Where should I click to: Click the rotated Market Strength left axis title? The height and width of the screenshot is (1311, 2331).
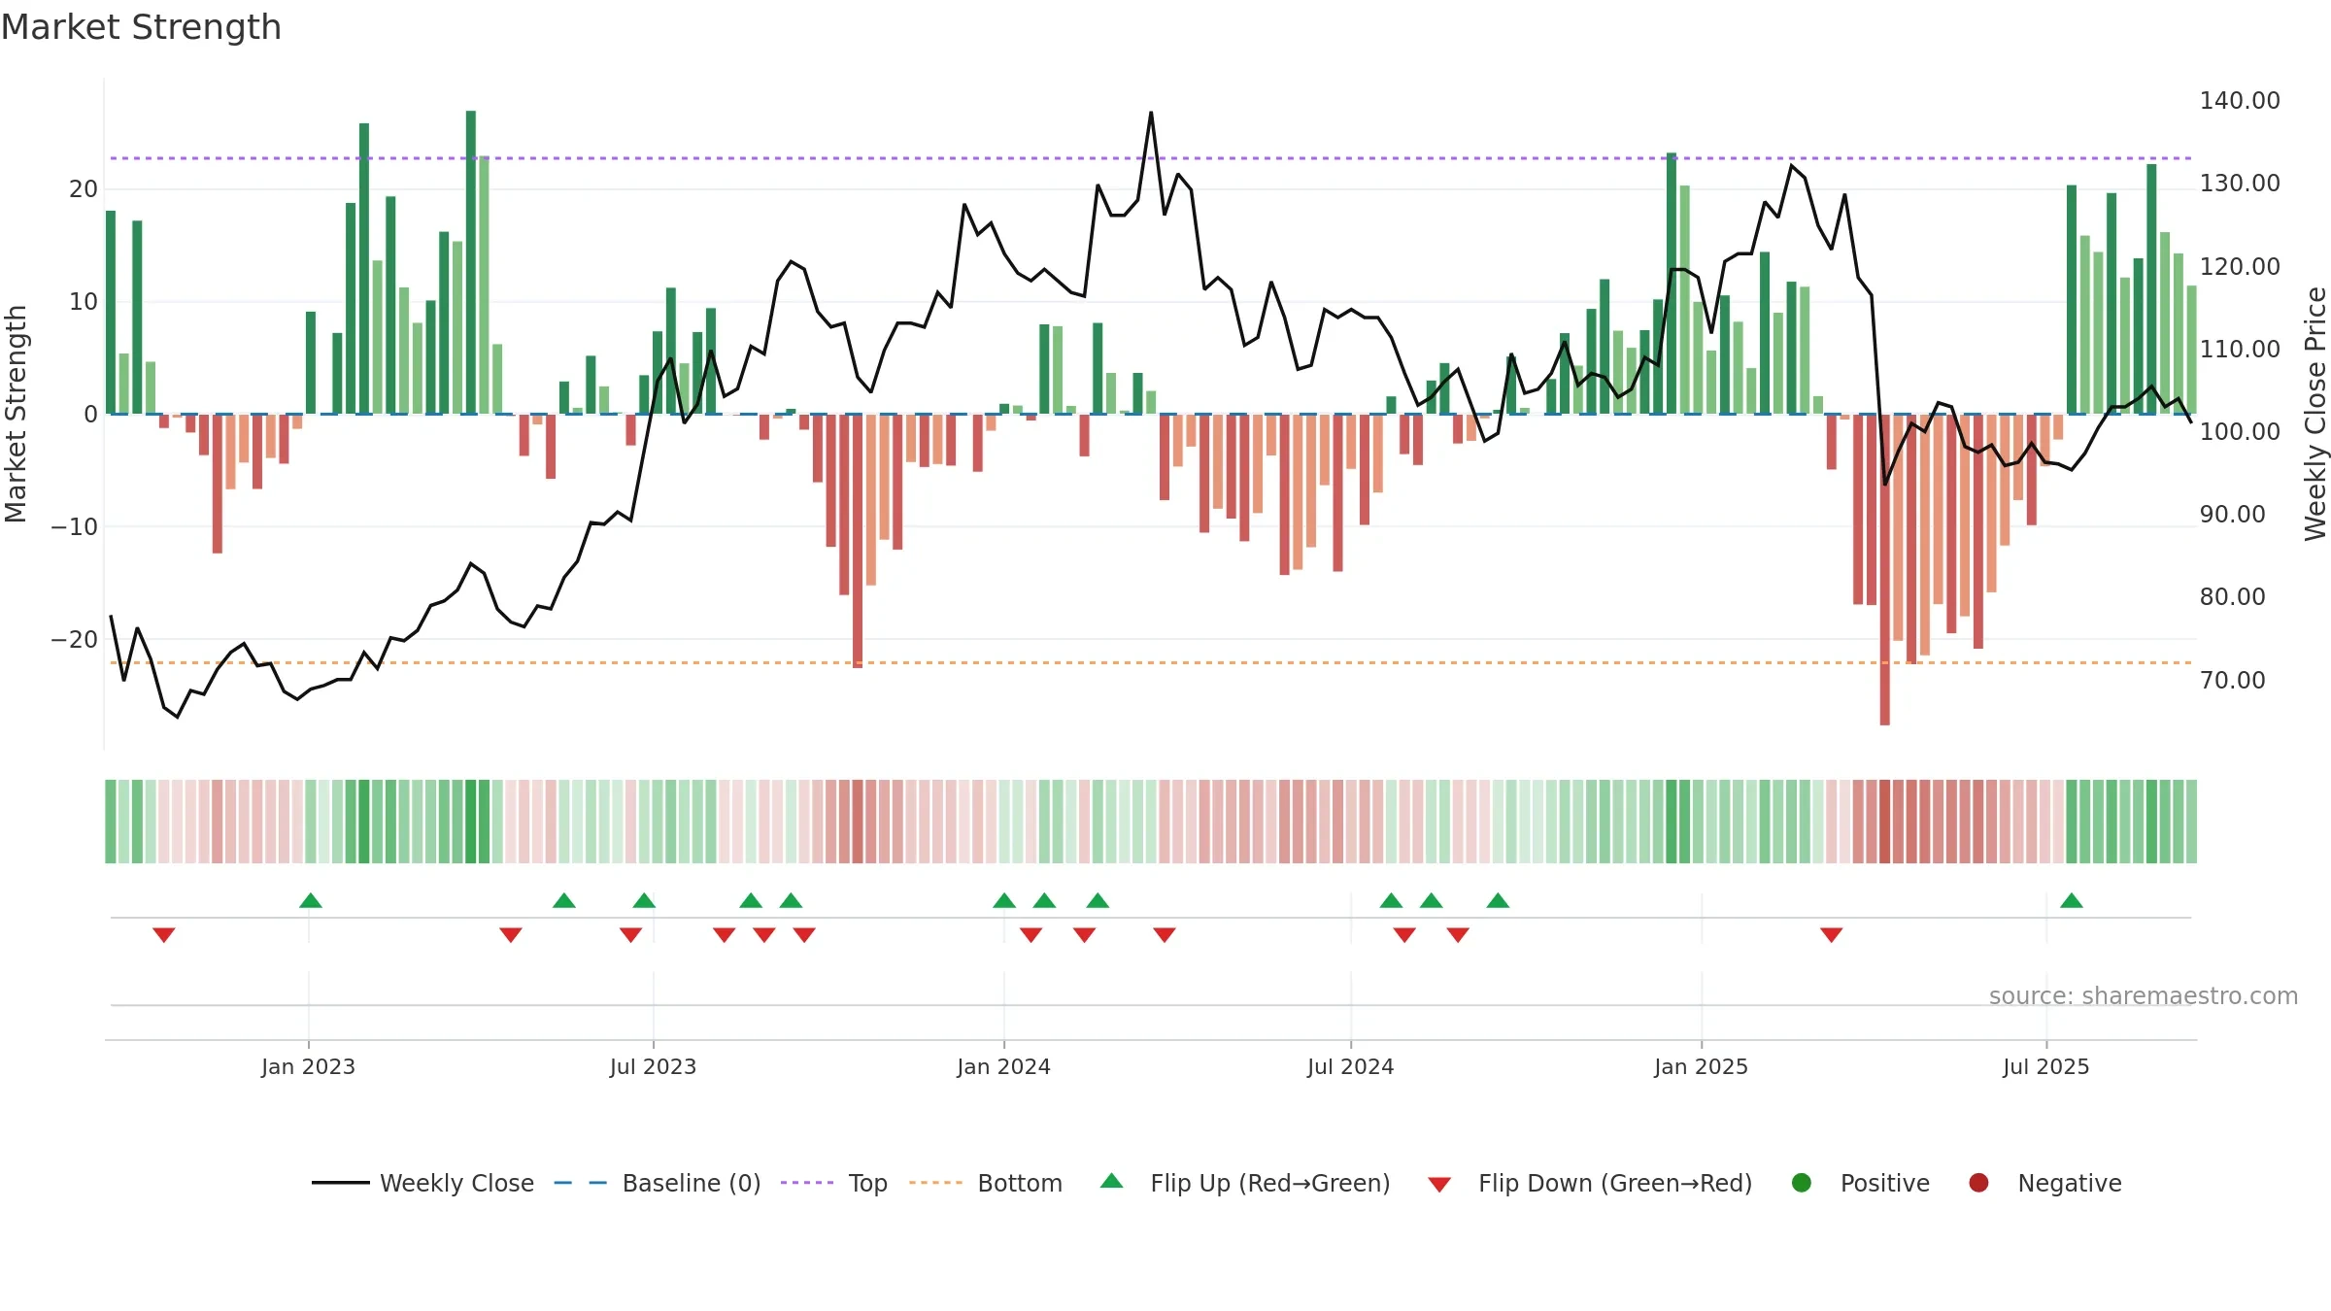pyautogui.click(x=16, y=414)
